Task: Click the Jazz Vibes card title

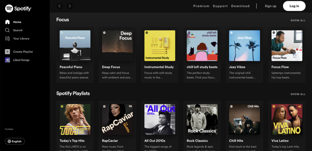Action: click(x=237, y=67)
